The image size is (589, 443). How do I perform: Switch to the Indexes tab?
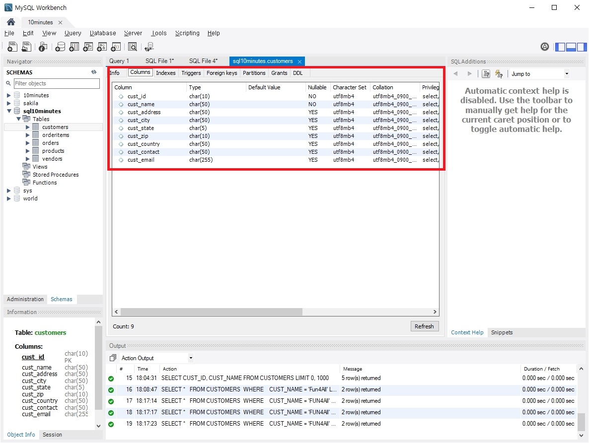point(166,73)
